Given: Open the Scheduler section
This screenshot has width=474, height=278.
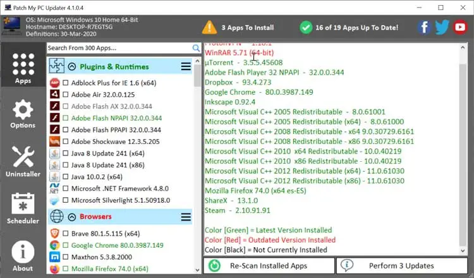Looking at the screenshot, I should tap(23, 208).
